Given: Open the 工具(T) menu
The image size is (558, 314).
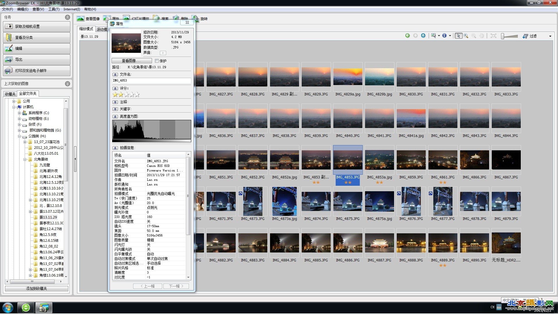Looking at the screenshot, I should tap(54, 9).
